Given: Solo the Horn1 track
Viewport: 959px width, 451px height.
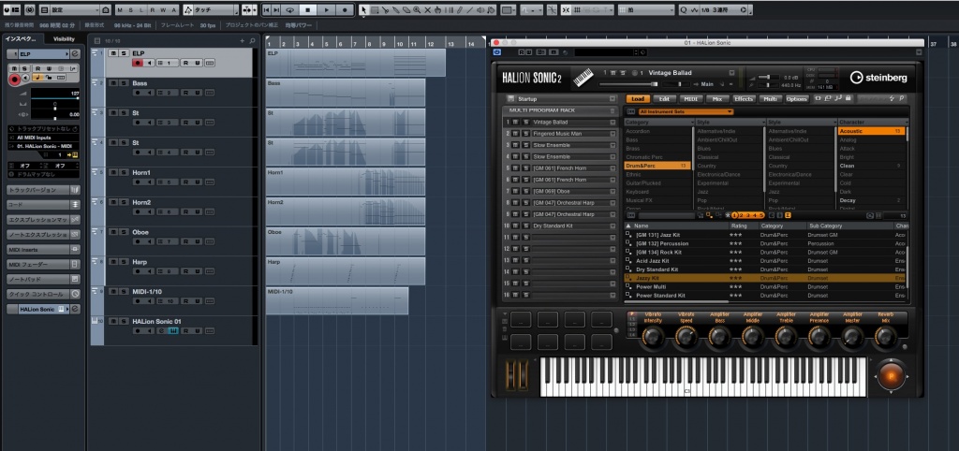Looking at the screenshot, I should point(124,172).
